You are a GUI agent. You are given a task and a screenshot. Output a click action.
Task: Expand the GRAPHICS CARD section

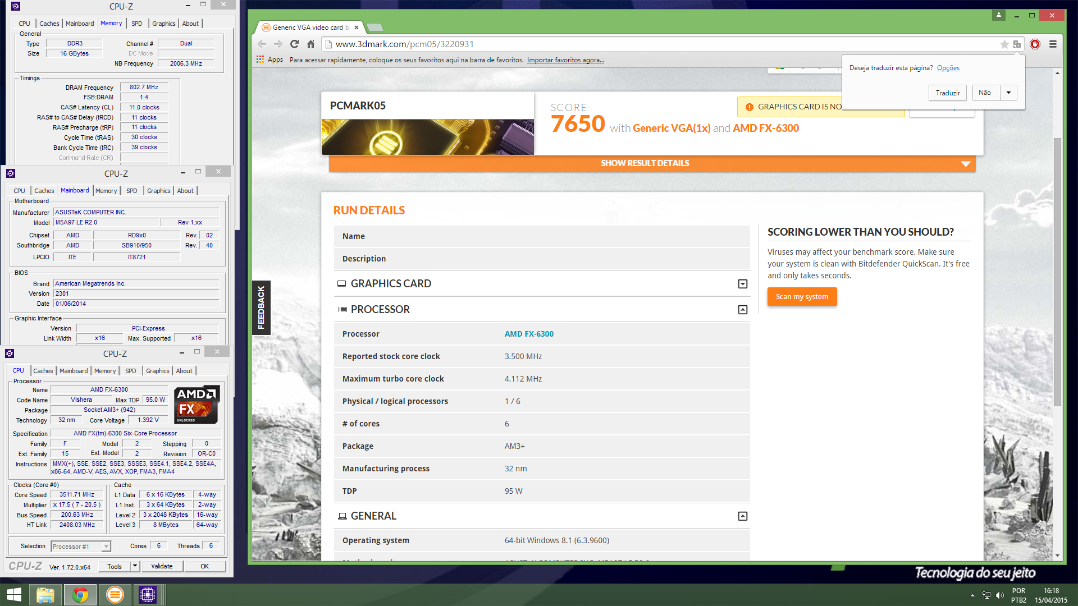coord(742,284)
